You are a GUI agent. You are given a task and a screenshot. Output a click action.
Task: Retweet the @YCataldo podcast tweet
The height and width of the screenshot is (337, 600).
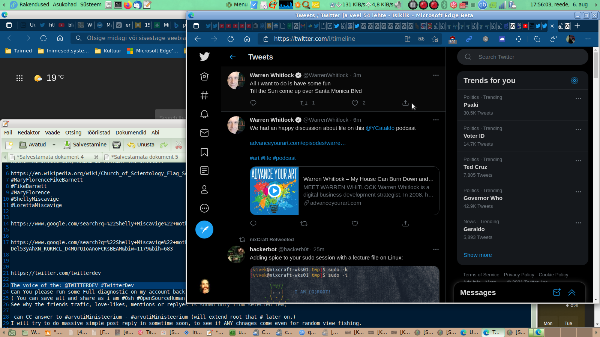point(304,224)
